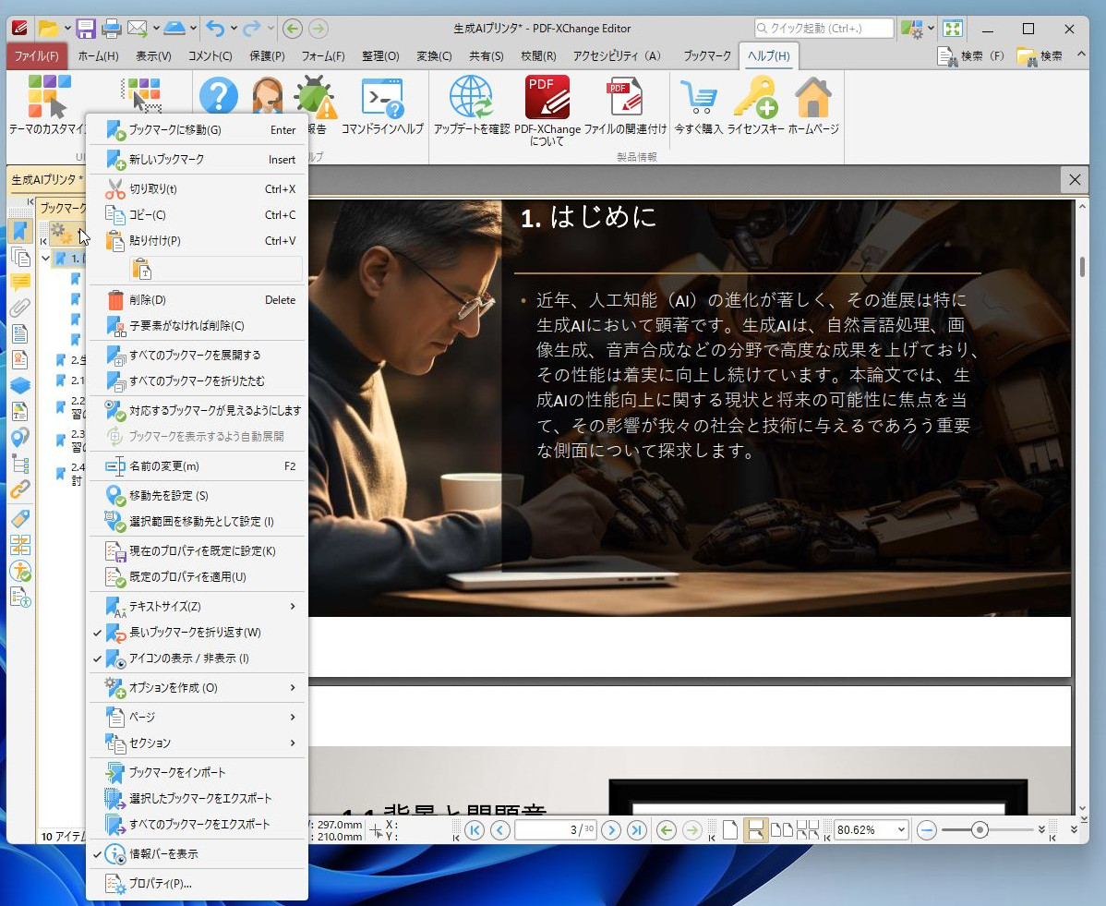This screenshot has width=1106, height=906.
Task: Open the Layers pane sidebar icon
Action: 19,385
